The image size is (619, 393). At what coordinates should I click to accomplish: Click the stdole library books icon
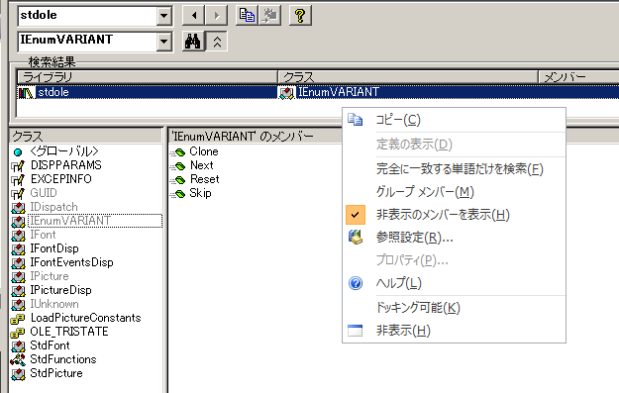point(26,93)
